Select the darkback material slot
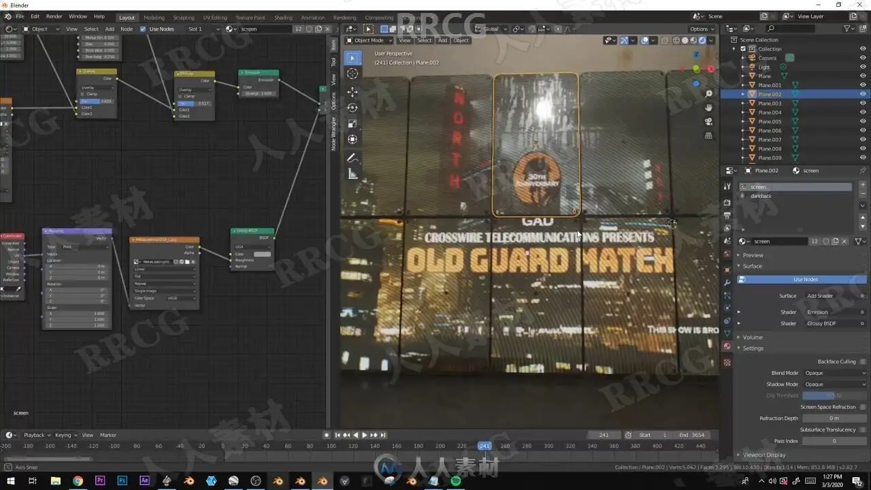The height and width of the screenshot is (490, 871). pos(761,196)
